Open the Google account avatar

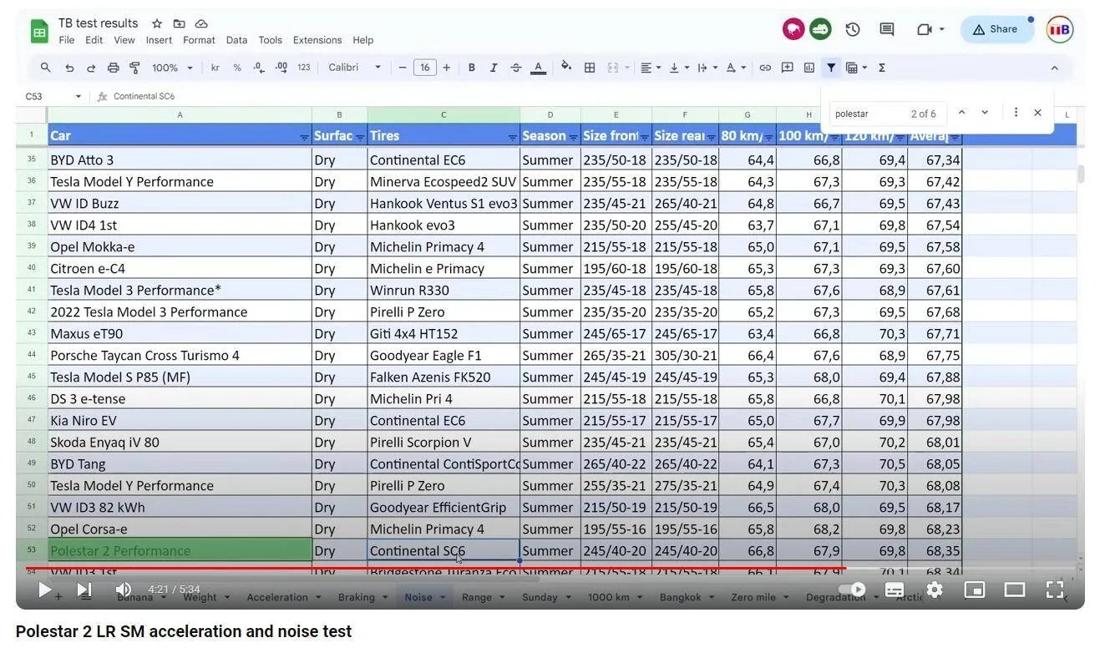(1060, 29)
